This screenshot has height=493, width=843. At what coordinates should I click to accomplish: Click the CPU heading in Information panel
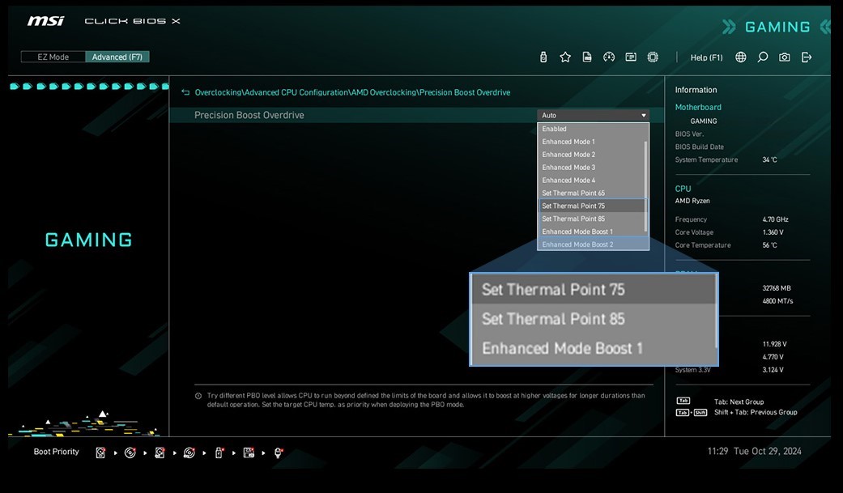(683, 189)
